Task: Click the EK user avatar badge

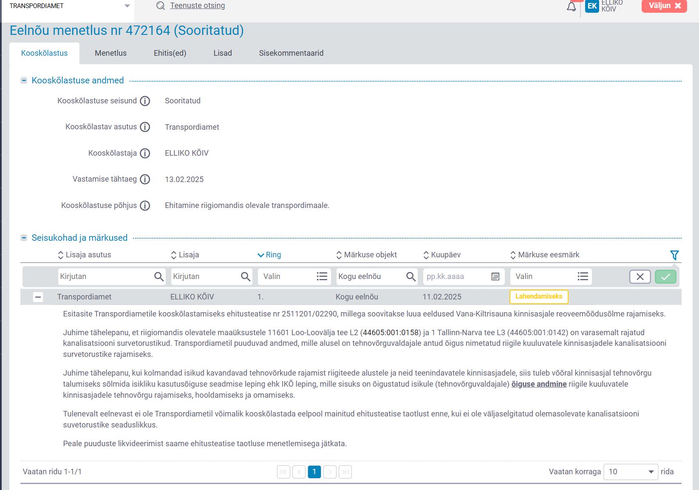Action: [592, 6]
